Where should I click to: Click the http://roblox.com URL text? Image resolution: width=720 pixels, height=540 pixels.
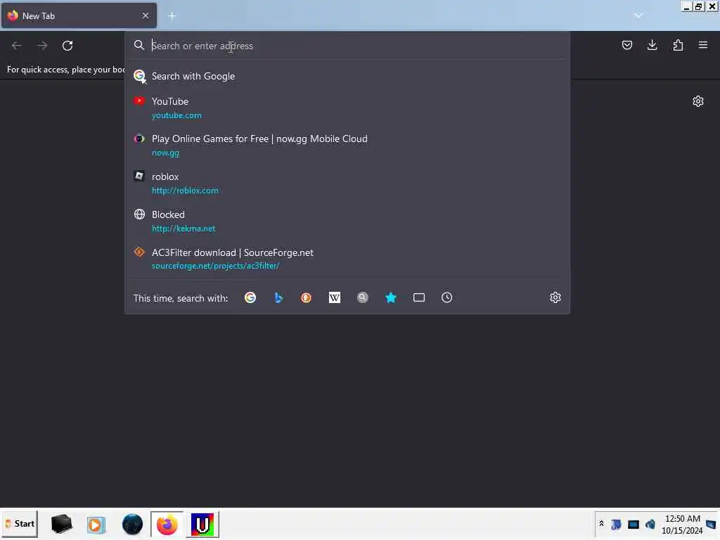point(185,191)
